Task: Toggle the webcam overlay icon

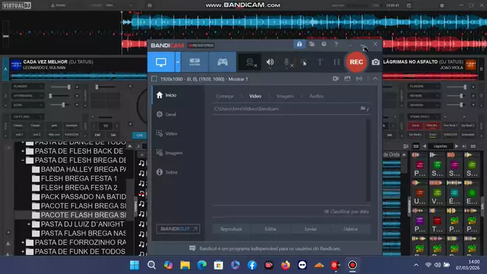Action: [x=252, y=62]
